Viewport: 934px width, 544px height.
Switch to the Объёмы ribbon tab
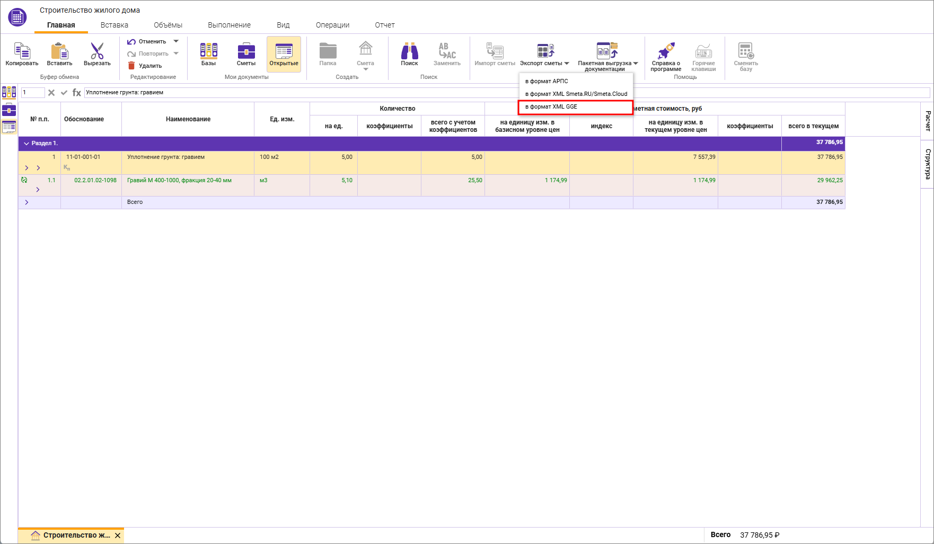pos(168,25)
